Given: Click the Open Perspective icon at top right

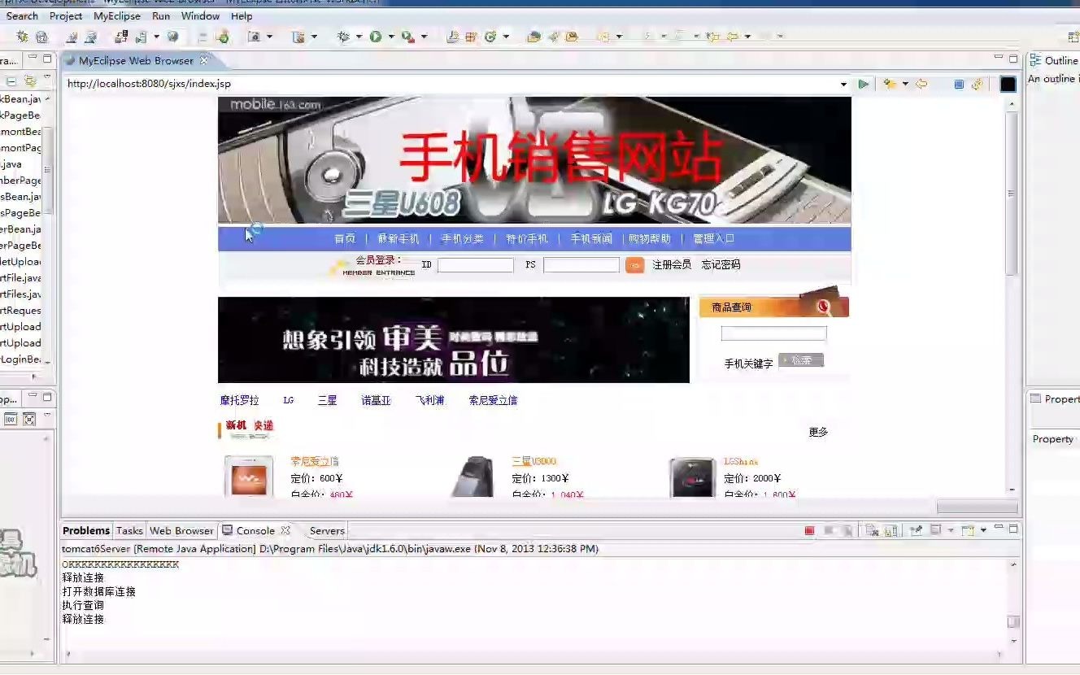Looking at the screenshot, I should click(1073, 37).
